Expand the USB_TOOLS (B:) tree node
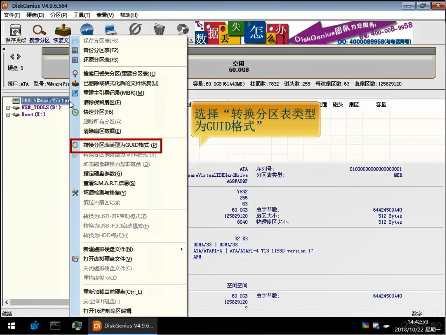This screenshot has width=446, height=335. tap(8, 108)
